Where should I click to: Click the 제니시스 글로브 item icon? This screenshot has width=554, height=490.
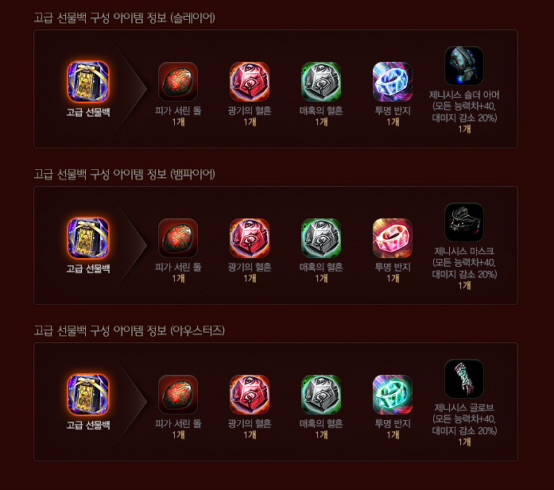(x=464, y=379)
